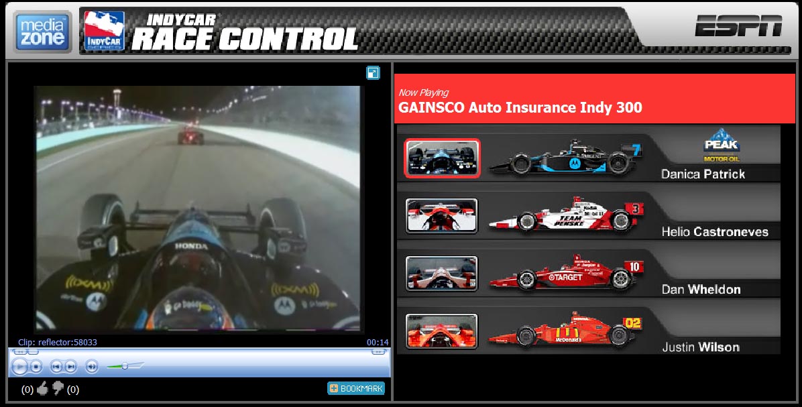Mute the player audio
Image resolution: width=802 pixels, height=407 pixels.
(x=92, y=367)
